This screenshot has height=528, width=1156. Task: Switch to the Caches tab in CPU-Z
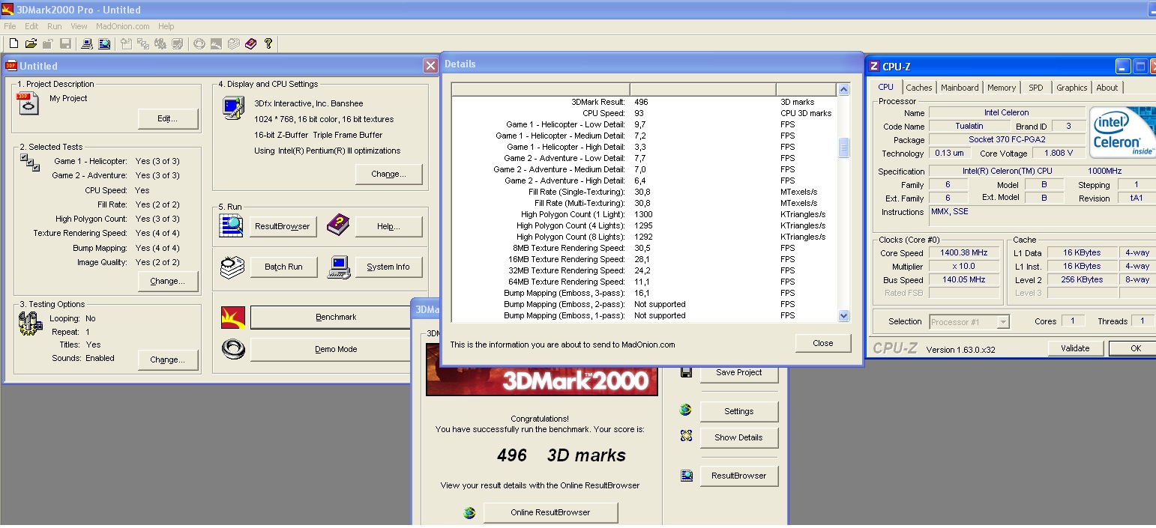point(918,88)
